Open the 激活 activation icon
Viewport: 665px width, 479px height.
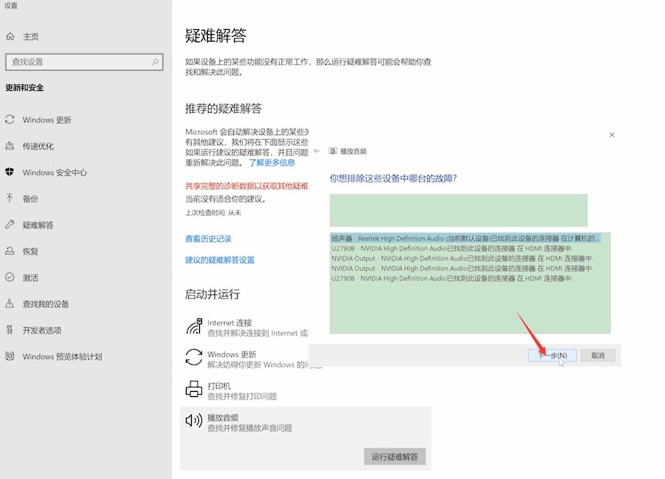tap(10, 277)
